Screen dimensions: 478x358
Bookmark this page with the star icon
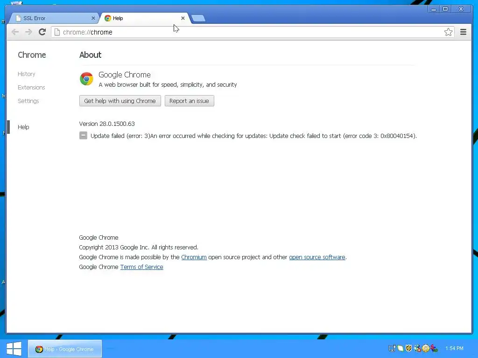[x=448, y=32]
